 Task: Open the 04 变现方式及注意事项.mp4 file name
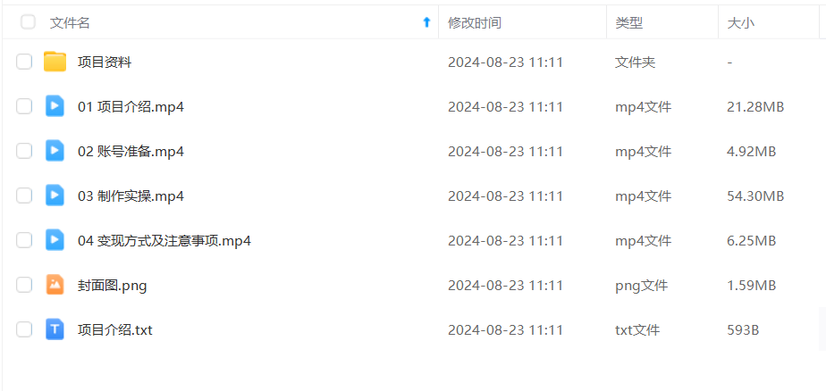pos(164,241)
